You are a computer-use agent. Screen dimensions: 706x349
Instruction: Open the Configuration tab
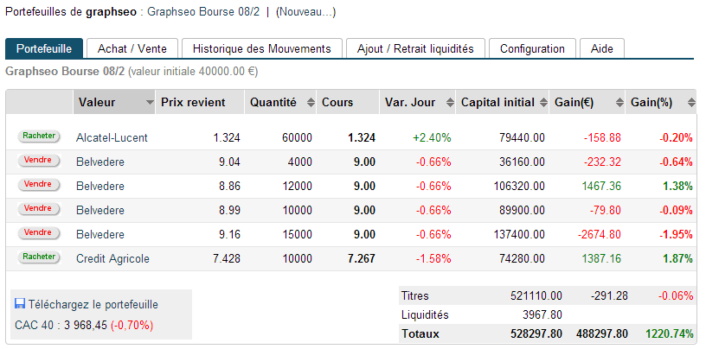tap(532, 49)
